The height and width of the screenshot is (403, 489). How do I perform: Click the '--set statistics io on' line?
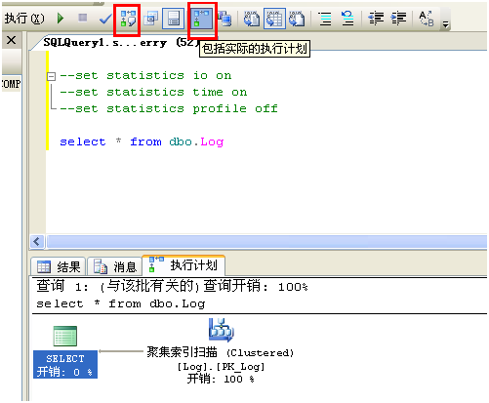click(145, 76)
